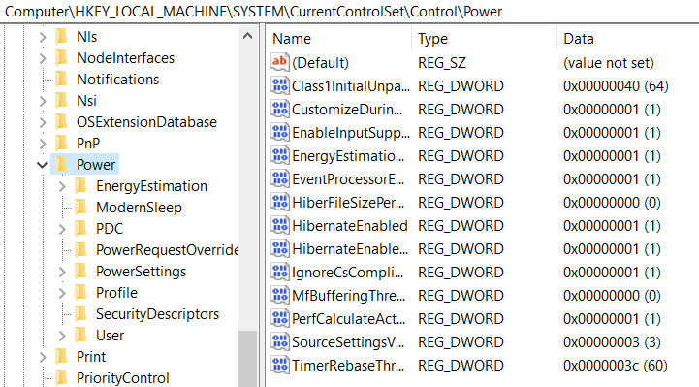Select the Profile key label
Screen dimensions: 699x387
coord(116,293)
